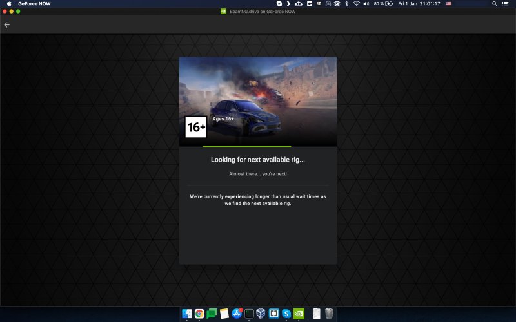Image resolution: width=516 pixels, height=322 pixels.
Task: Open the Wi-Fi status menu
Action: point(356,4)
